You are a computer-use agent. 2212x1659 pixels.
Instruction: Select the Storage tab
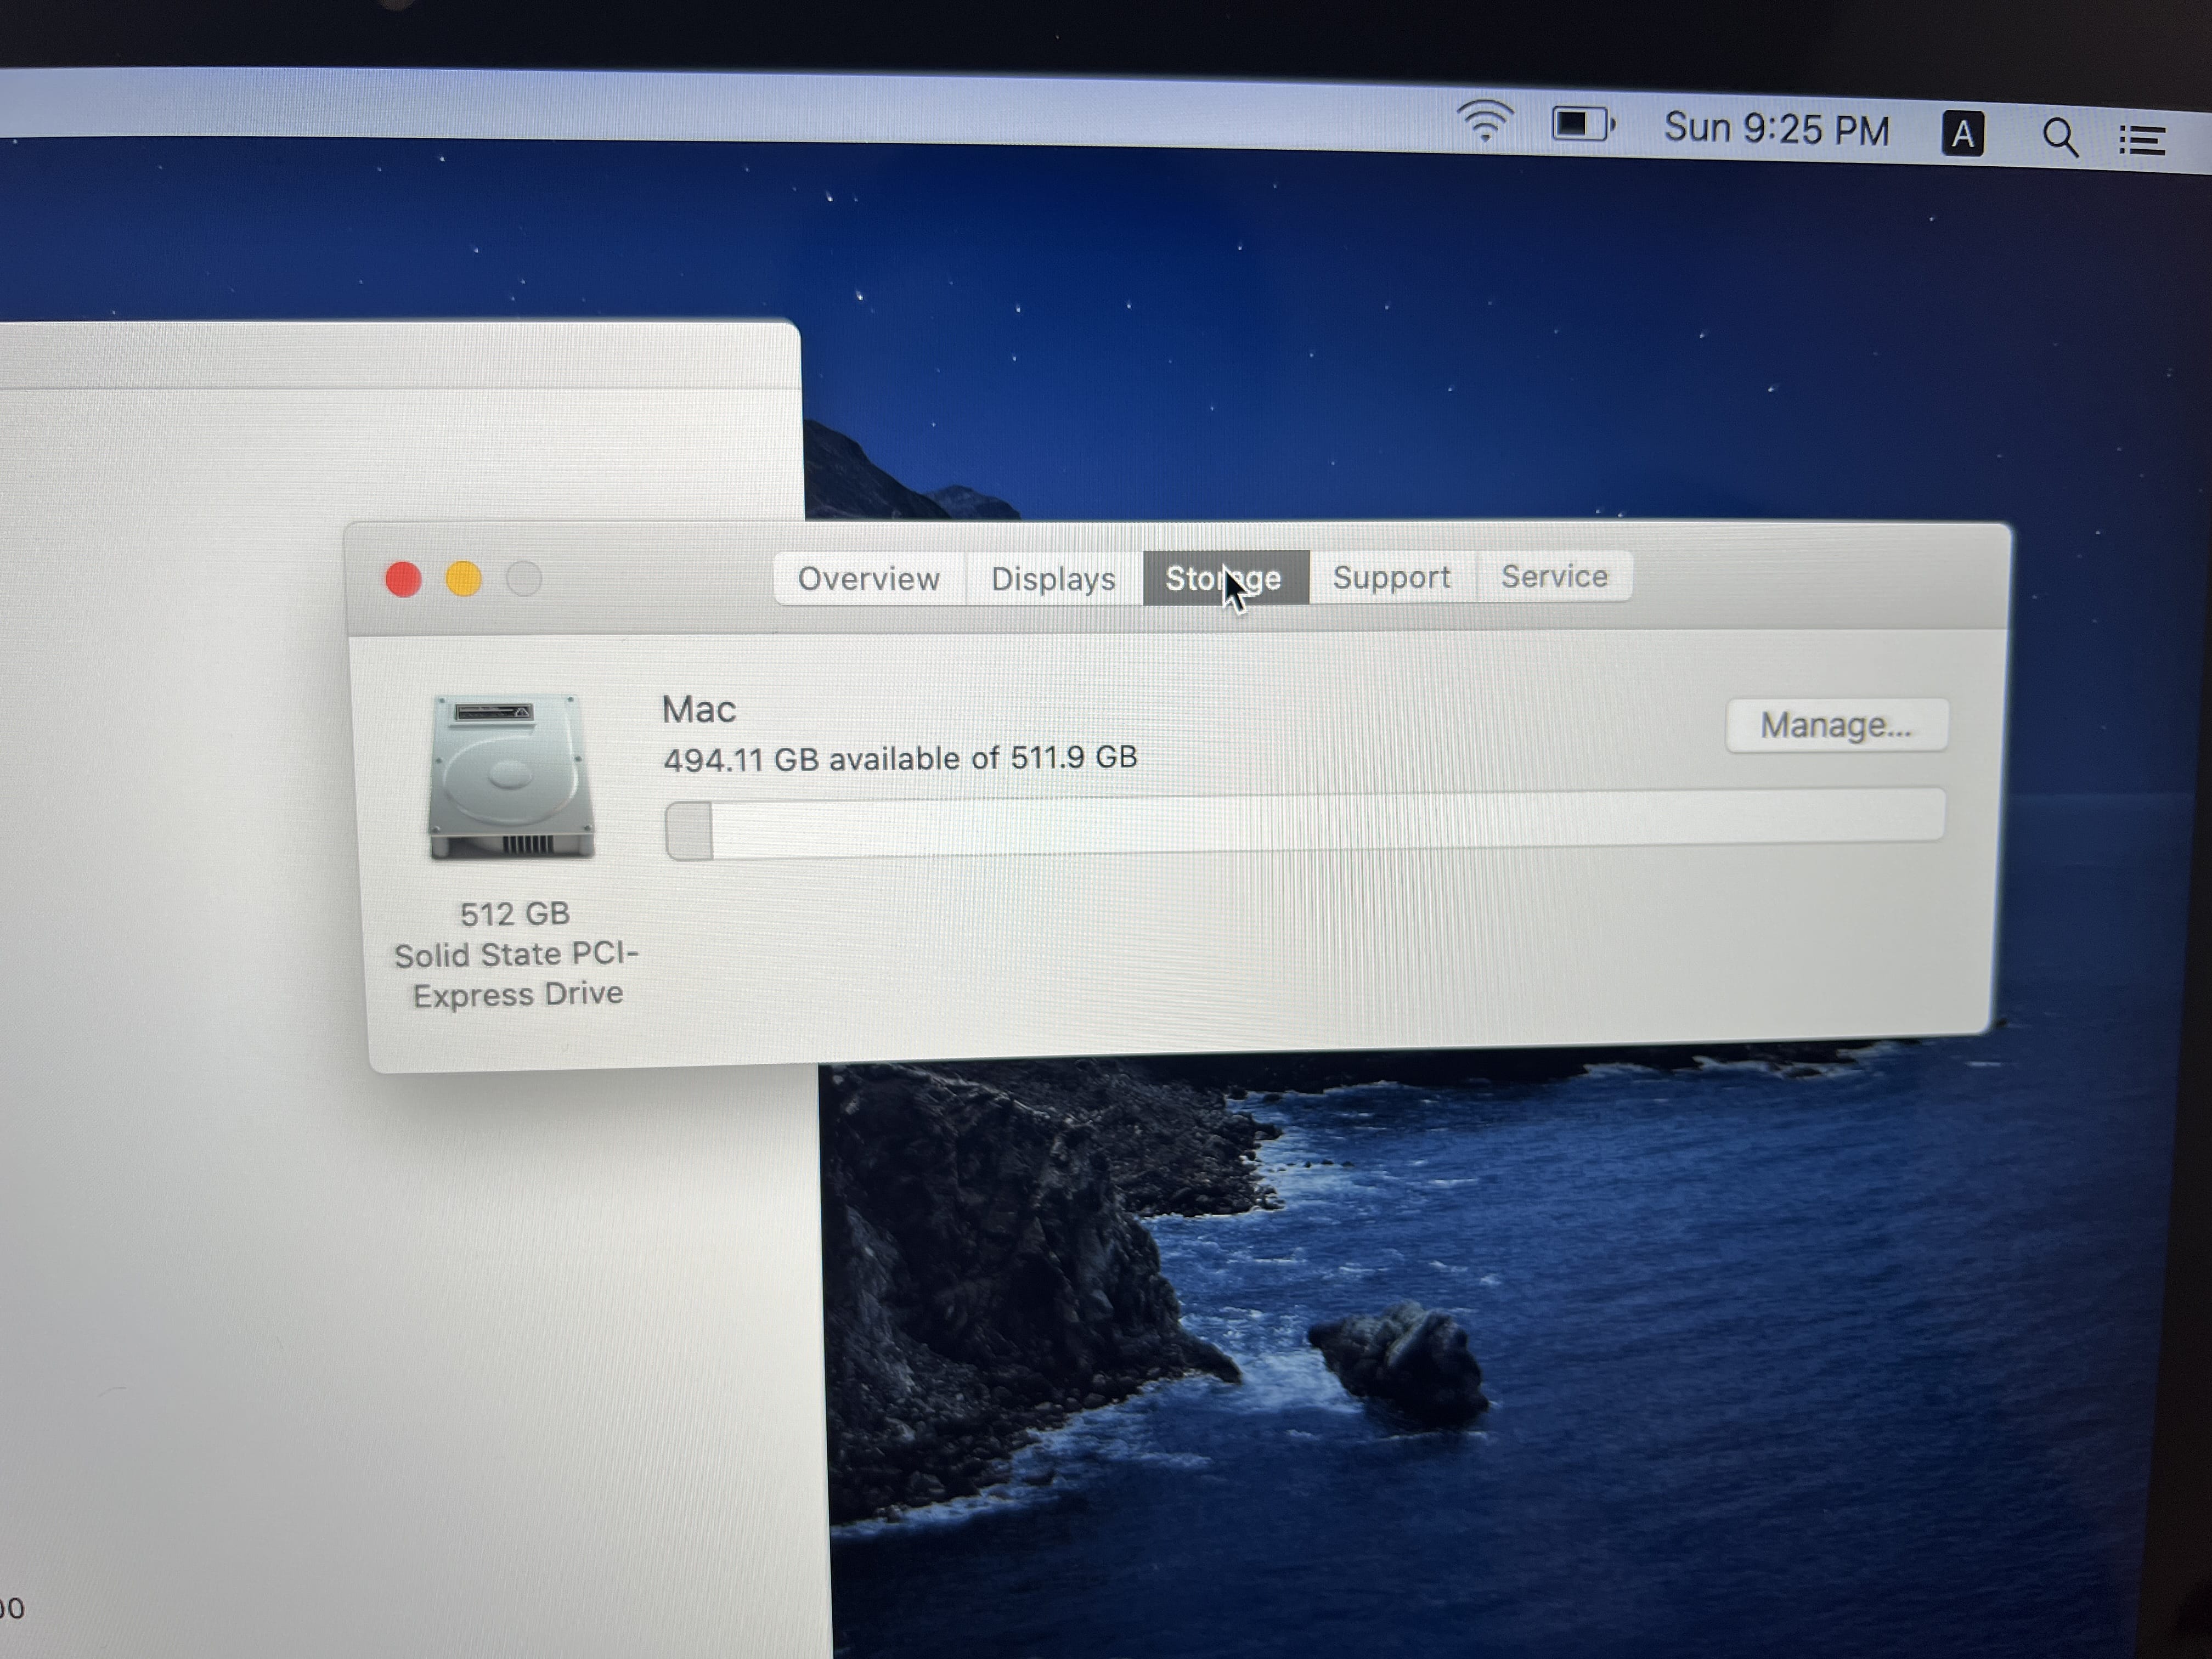coord(1225,577)
